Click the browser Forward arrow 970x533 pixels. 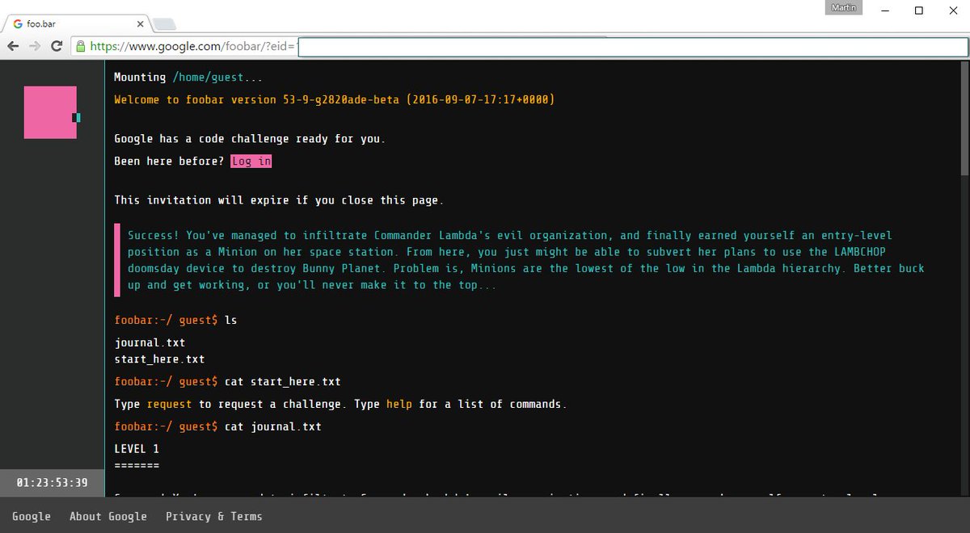35,47
